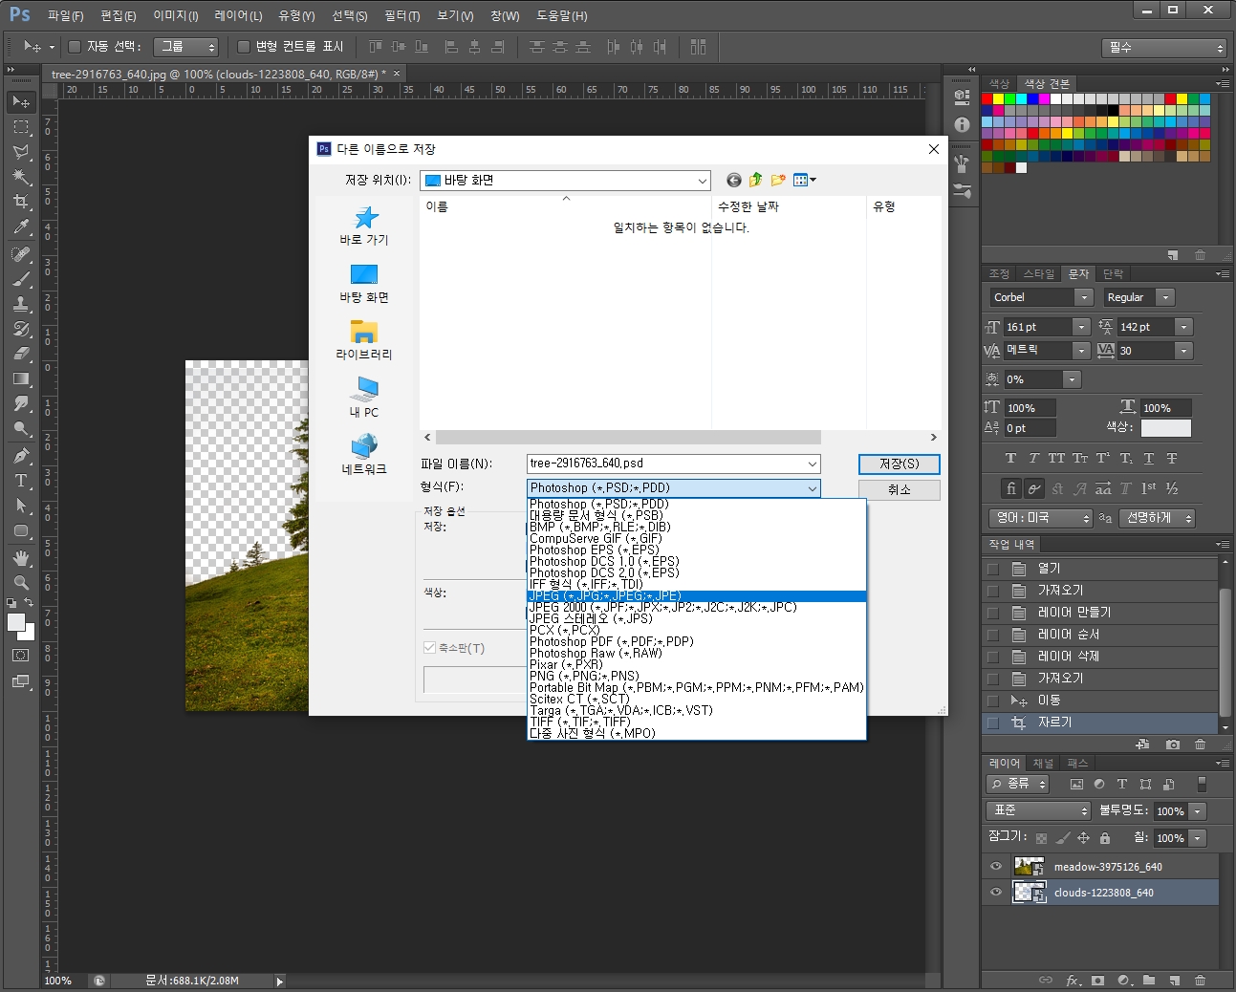Lock all layer attributes padlock icon

coord(1105,838)
